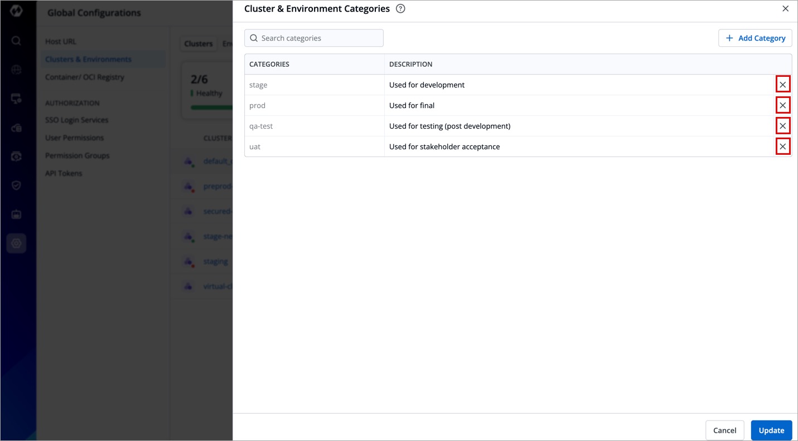Click the Update button
This screenshot has width=798, height=441.
click(x=771, y=430)
